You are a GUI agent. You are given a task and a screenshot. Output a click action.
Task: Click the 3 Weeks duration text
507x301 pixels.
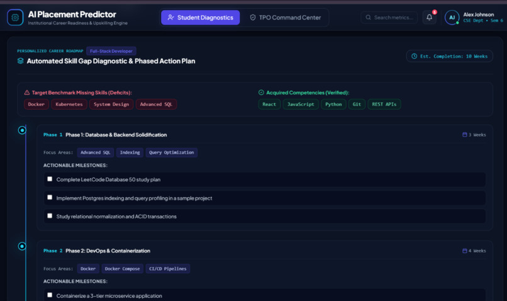477,135
